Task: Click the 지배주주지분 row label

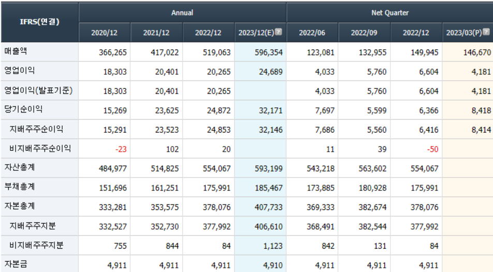Action: click(33, 226)
